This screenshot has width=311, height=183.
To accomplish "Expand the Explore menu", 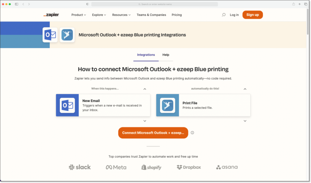I will (99, 15).
